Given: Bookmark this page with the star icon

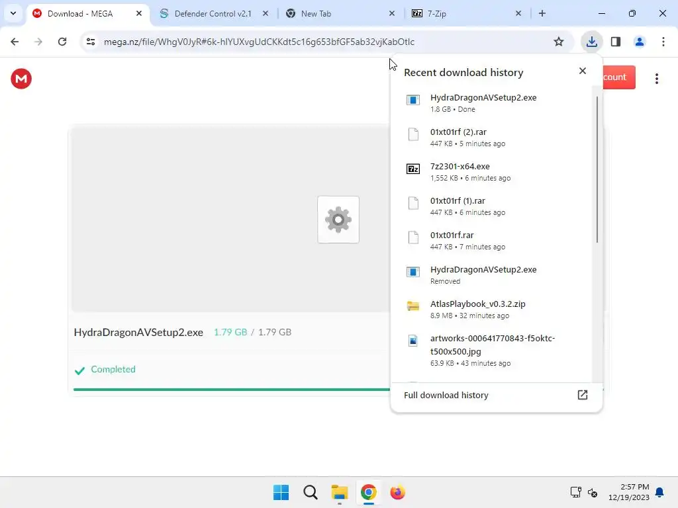Looking at the screenshot, I should point(559,42).
